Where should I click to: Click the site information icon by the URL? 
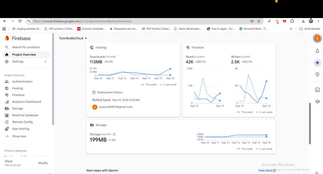pyautogui.click(x=29, y=21)
